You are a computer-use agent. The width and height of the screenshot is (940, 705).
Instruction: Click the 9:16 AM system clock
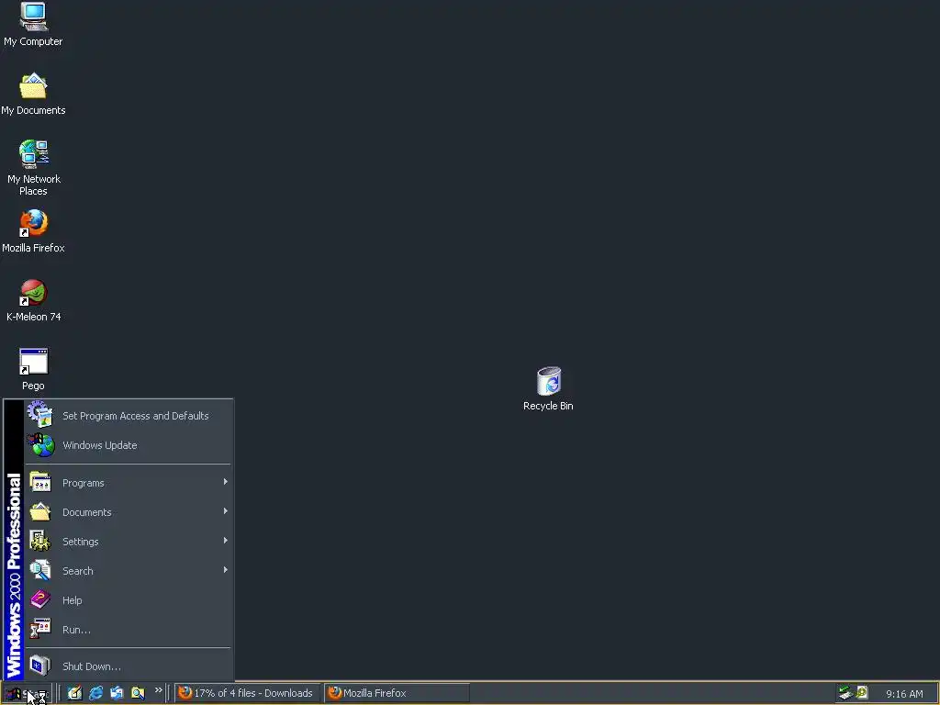[x=904, y=694]
